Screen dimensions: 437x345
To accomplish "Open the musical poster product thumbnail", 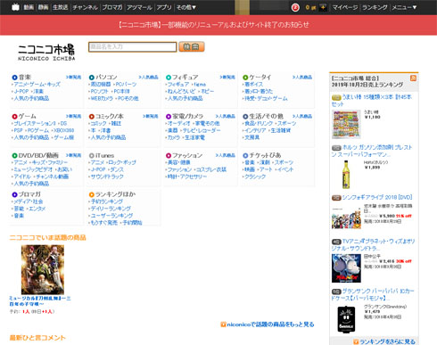I will coord(43,269).
